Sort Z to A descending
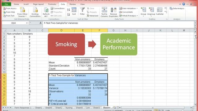Image resolution: width=198 pixels, height=111 pixels. [69, 14]
